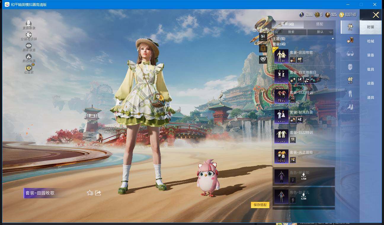Select the sunglasses accessory category icon

pyautogui.click(x=350, y=54)
